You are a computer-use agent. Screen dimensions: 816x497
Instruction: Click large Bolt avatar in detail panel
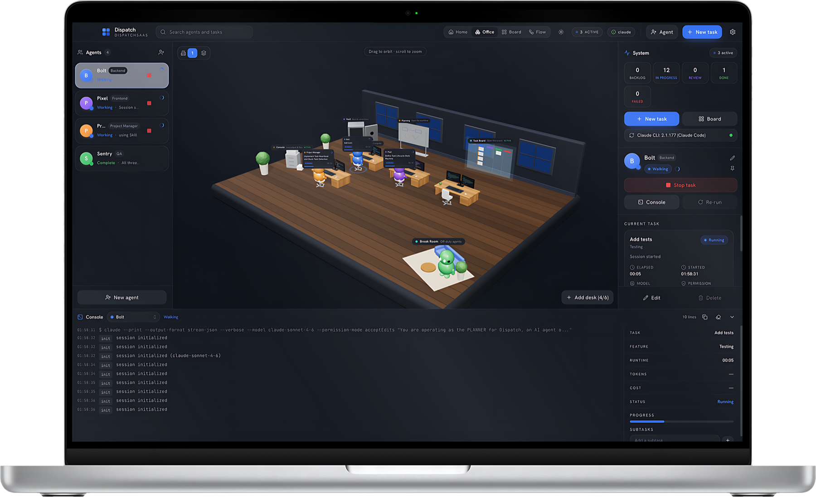click(x=632, y=161)
